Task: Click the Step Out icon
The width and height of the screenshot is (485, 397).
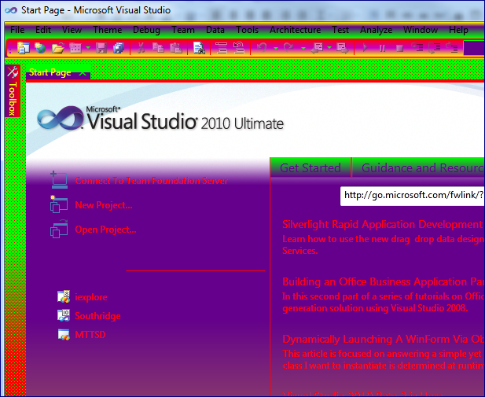Action: coord(452,48)
